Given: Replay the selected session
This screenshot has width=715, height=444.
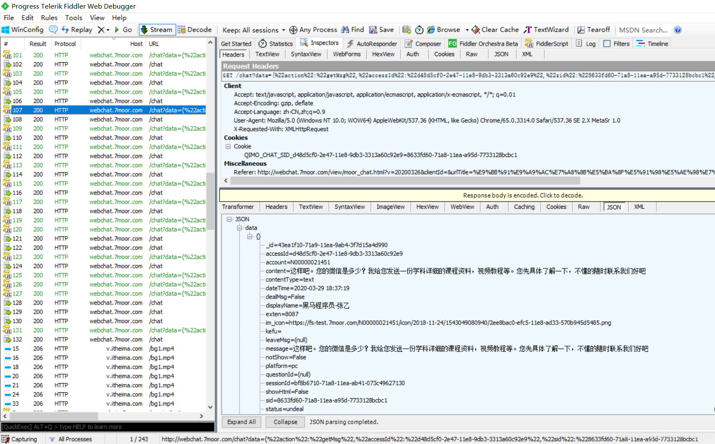Looking at the screenshot, I should click(77, 30).
